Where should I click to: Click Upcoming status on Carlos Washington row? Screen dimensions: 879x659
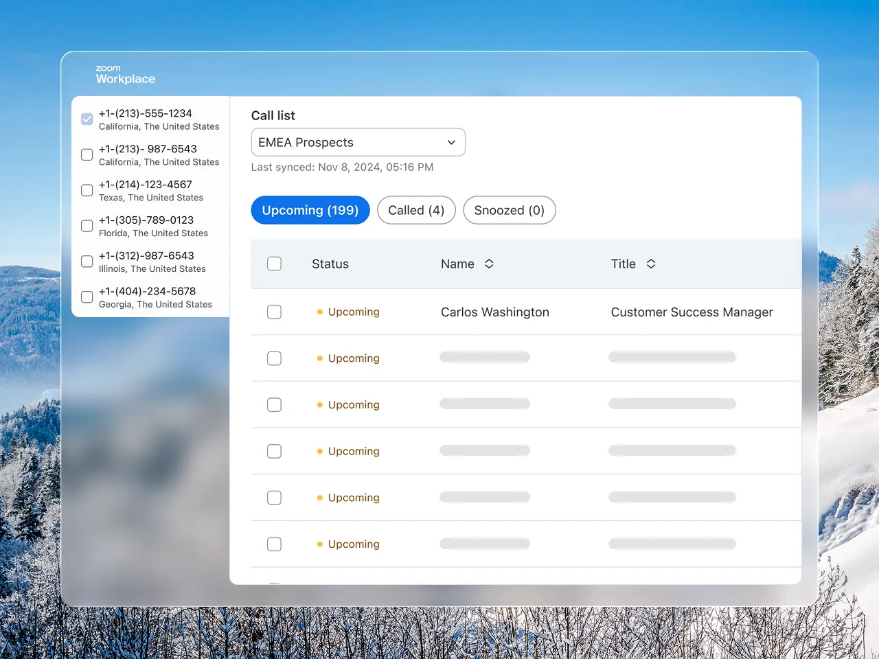click(x=348, y=312)
